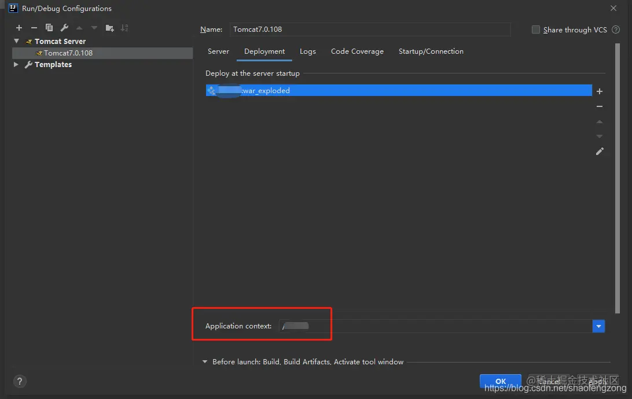Image resolution: width=632 pixels, height=399 pixels.
Task: Close the Run/Debug Configurations dialog
Action: [613, 8]
